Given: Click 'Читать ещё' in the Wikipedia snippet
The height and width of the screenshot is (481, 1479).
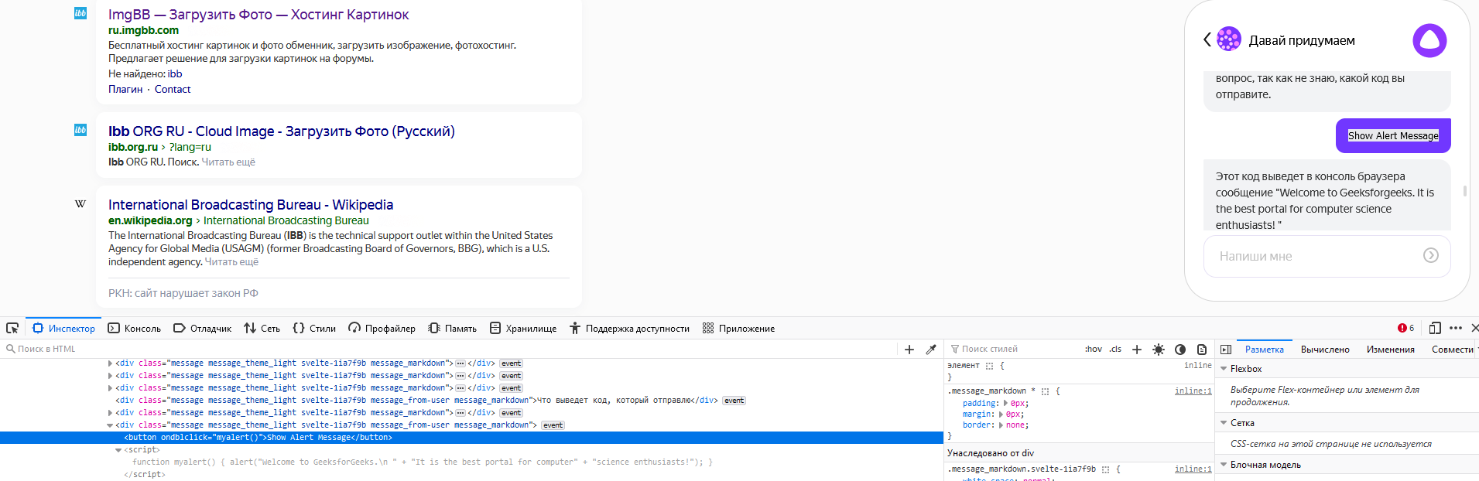Looking at the screenshot, I should coord(231,262).
